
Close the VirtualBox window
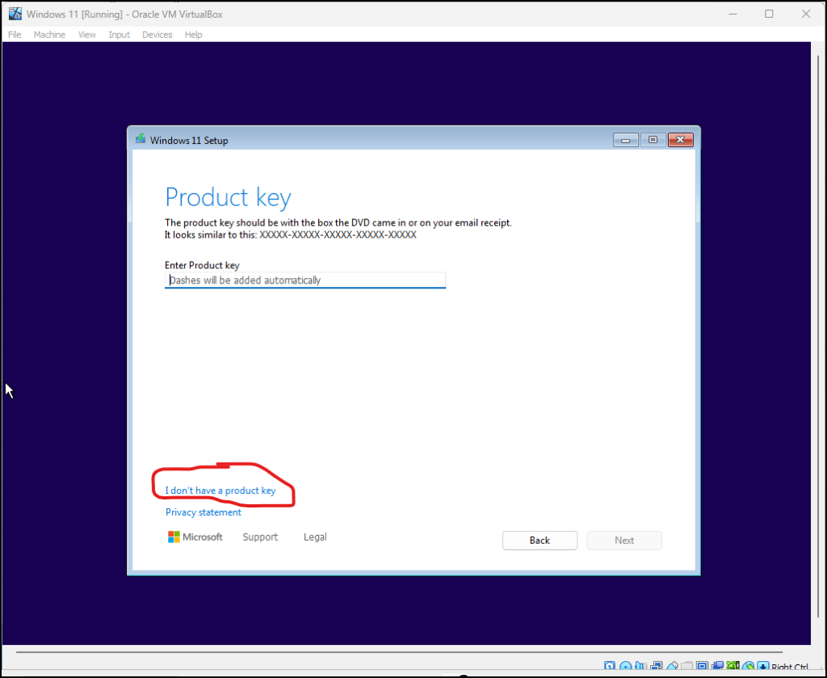tap(805, 15)
